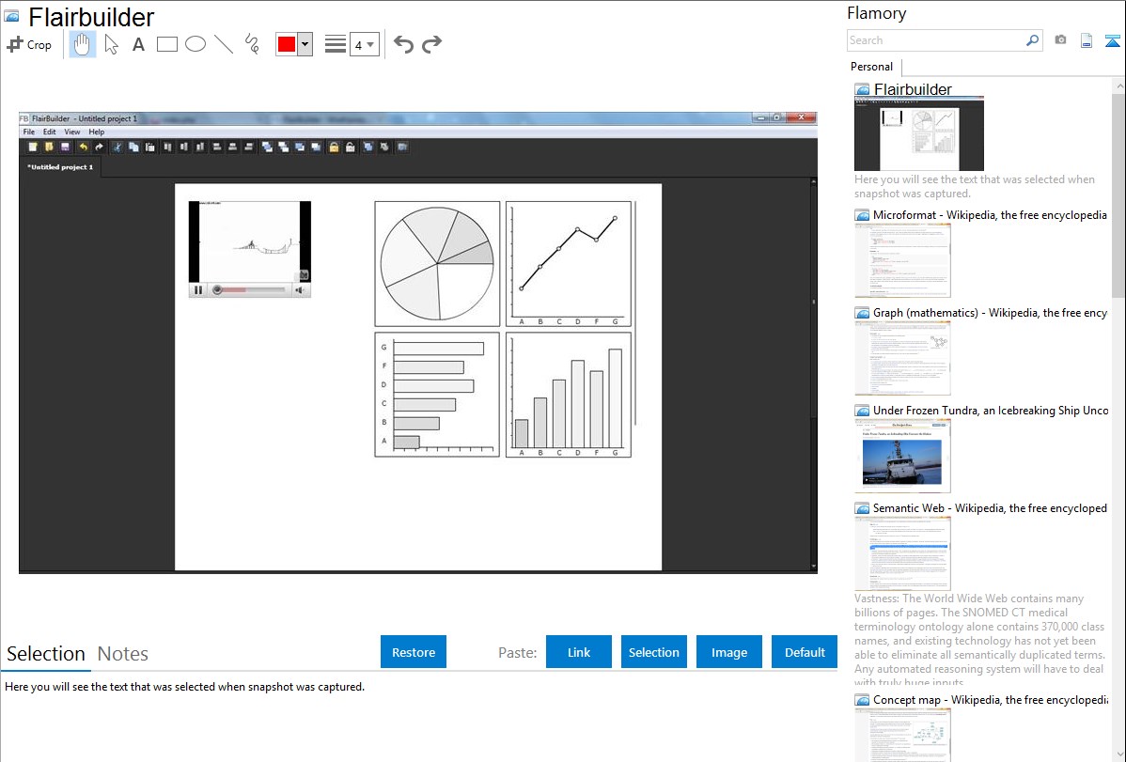
Task: Click the Save floppy icon in FlairBuilder
Action: [66, 148]
